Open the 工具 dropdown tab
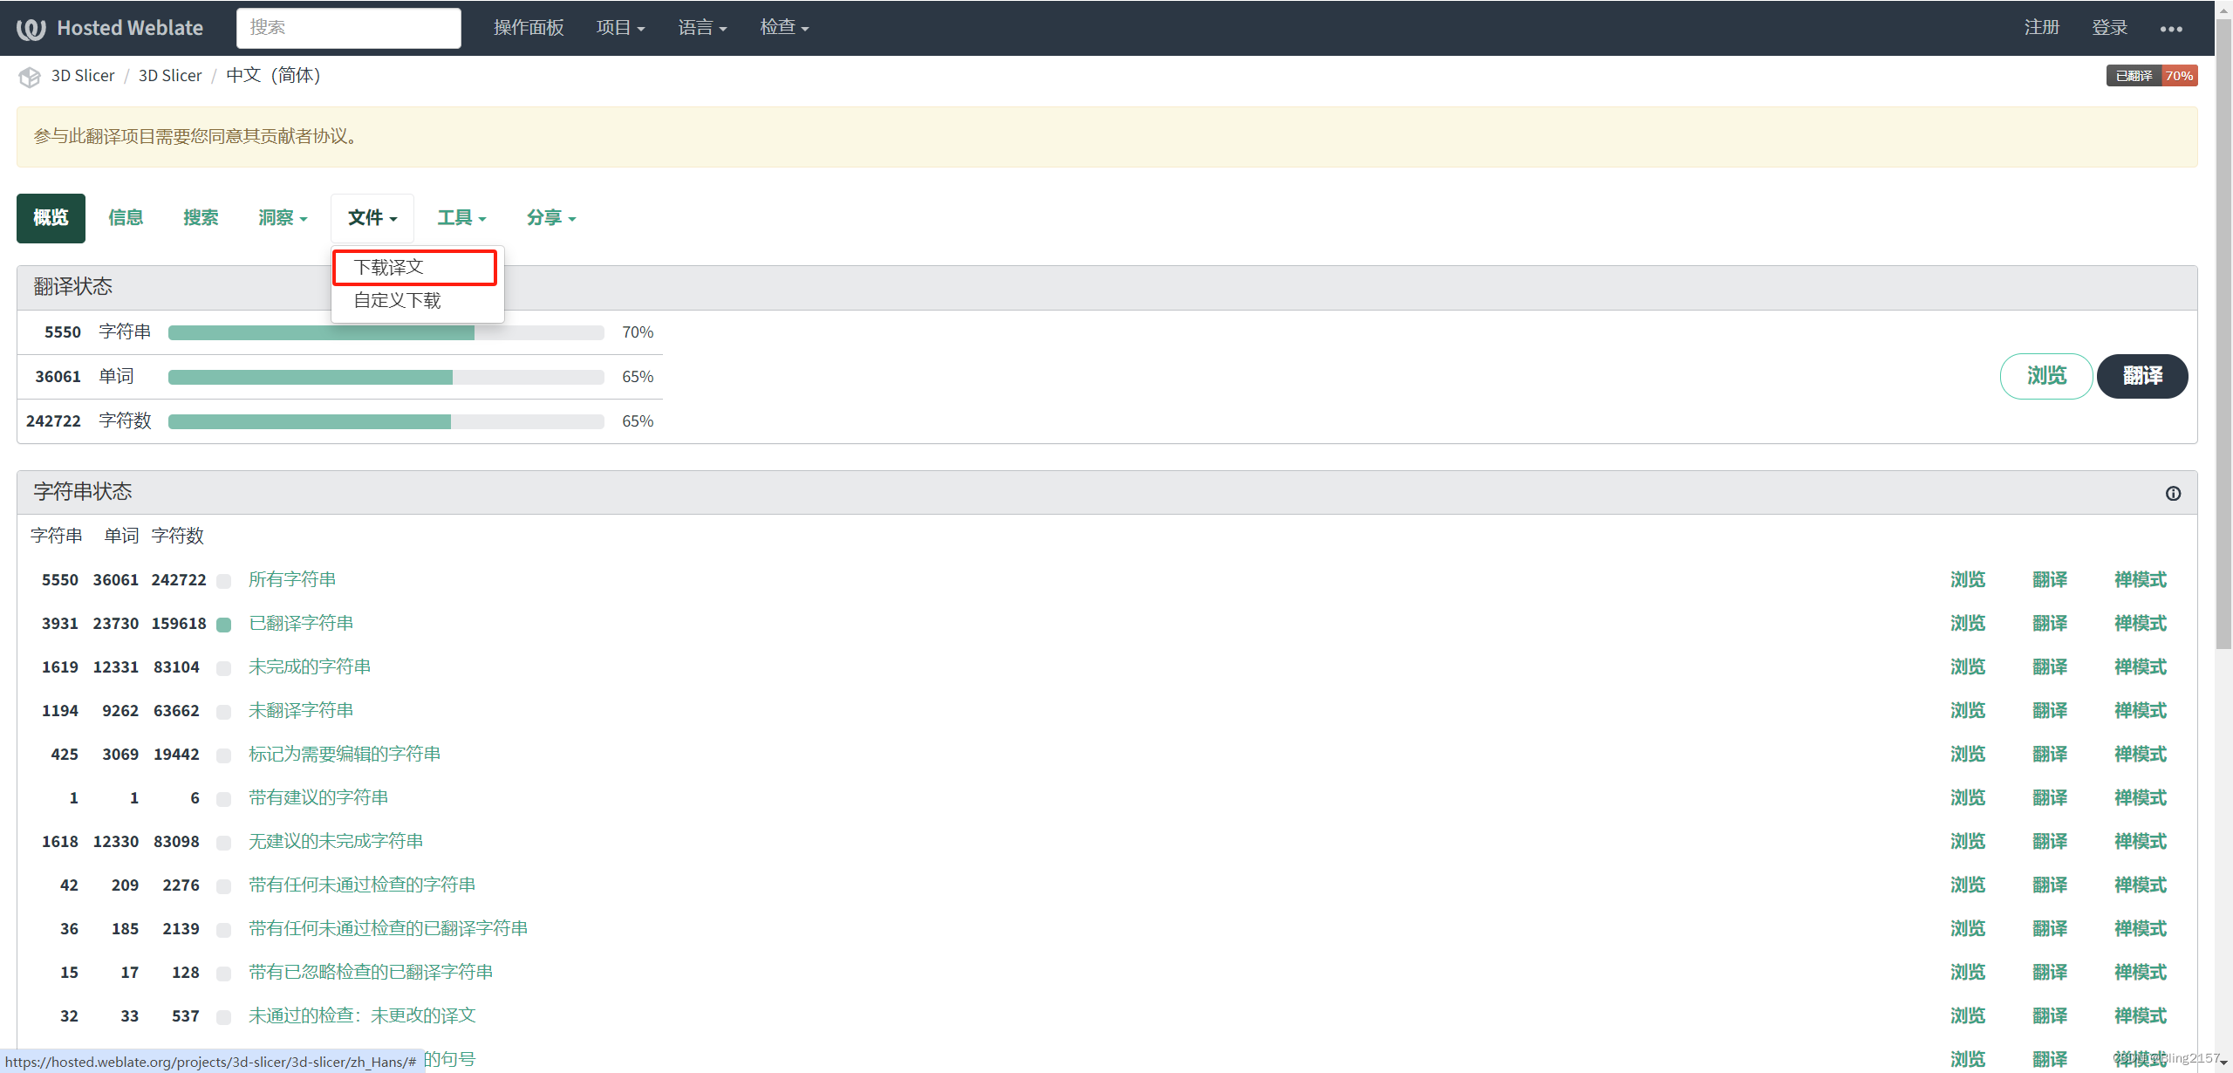Viewport: 2233px width, 1073px height. click(461, 218)
